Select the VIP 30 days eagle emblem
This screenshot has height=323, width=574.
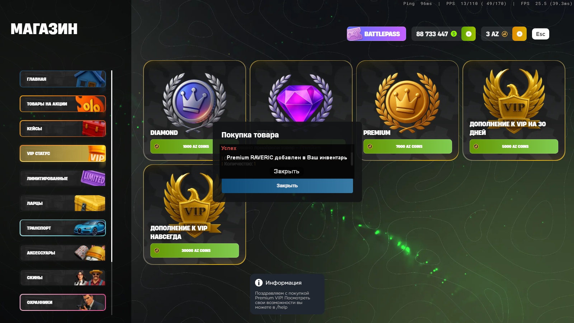point(514,99)
